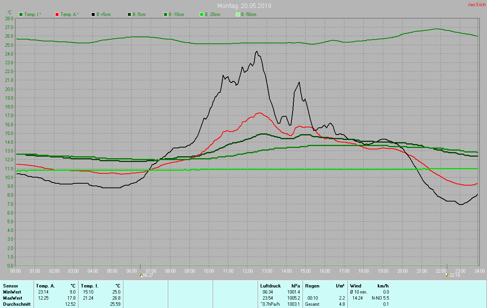This screenshot has width=487, height=308.
Task: Click the Temp. A. maximum value 17.8
Action: click(x=72, y=298)
